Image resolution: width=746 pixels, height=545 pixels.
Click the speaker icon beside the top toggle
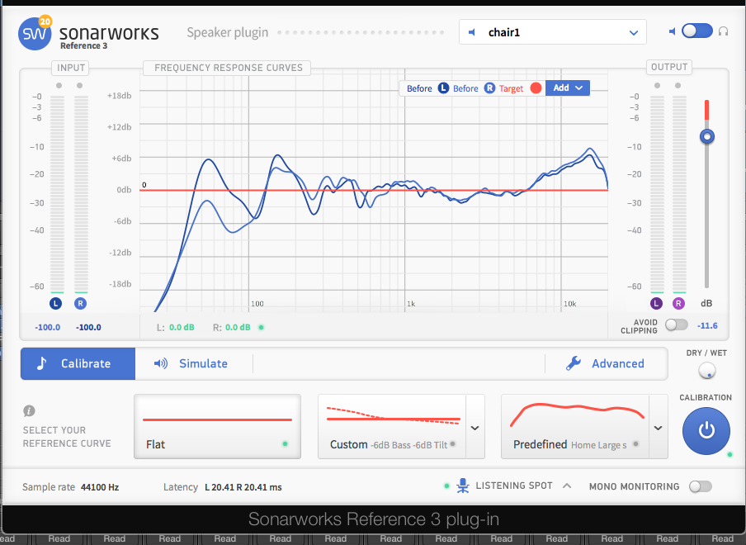click(673, 31)
